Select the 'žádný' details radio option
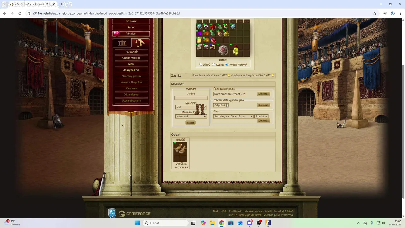 click(201, 64)
